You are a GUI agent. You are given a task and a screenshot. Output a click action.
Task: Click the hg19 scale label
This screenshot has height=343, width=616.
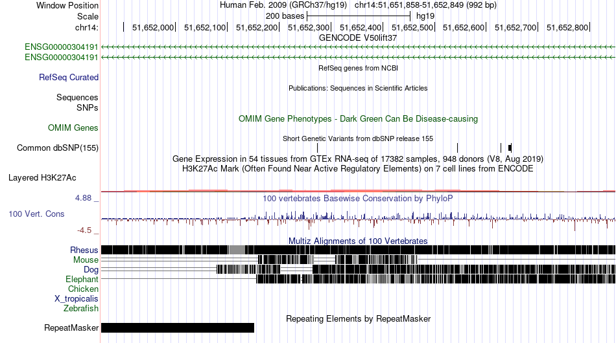[x=425, y=16]
